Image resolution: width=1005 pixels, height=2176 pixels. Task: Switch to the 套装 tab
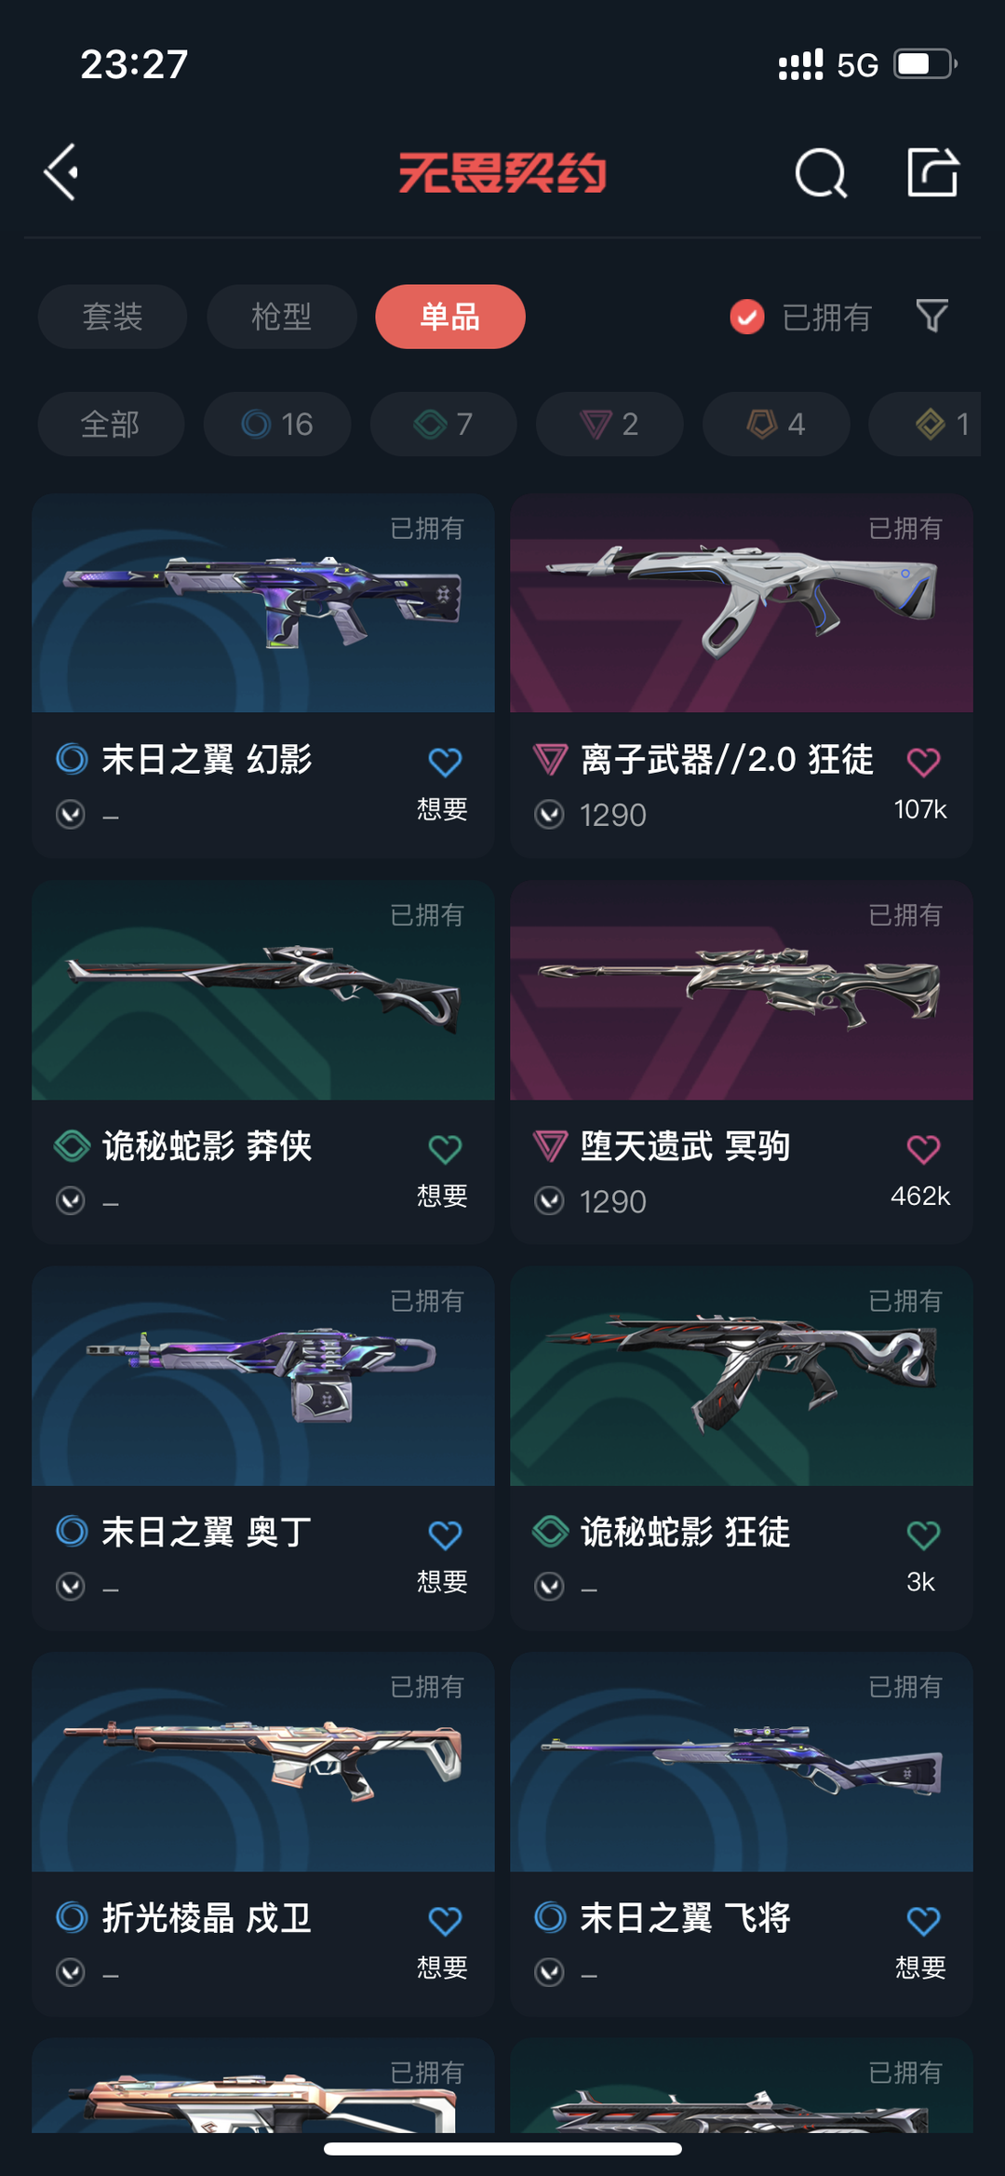pyautogui.click(x=113, y=317)
